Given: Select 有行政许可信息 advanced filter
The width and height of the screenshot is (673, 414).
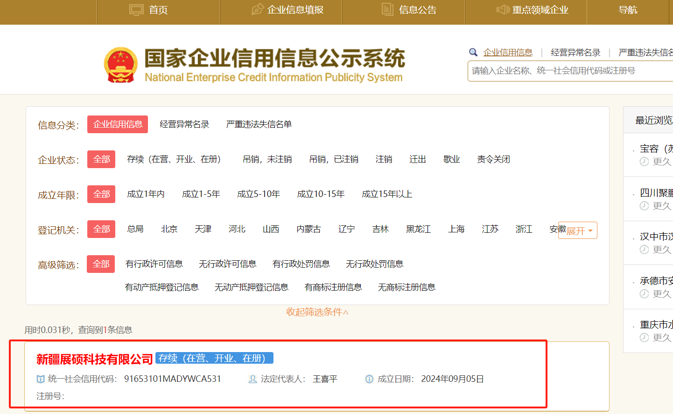Looking at the screenshot, I should (x=154, y=264).
